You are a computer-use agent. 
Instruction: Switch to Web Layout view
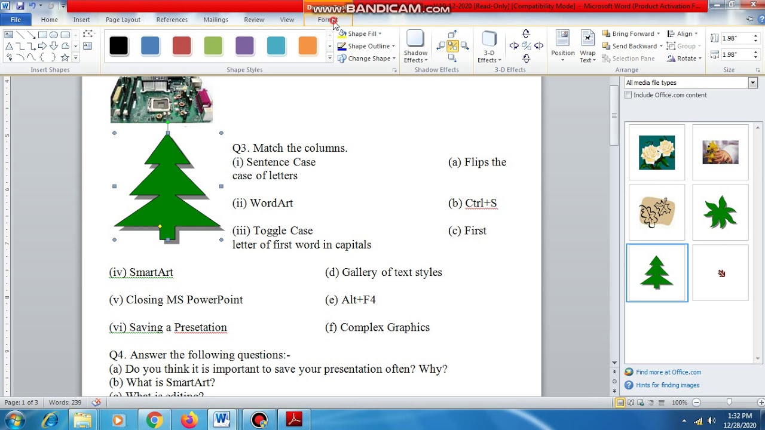click(x=641, y=403)
